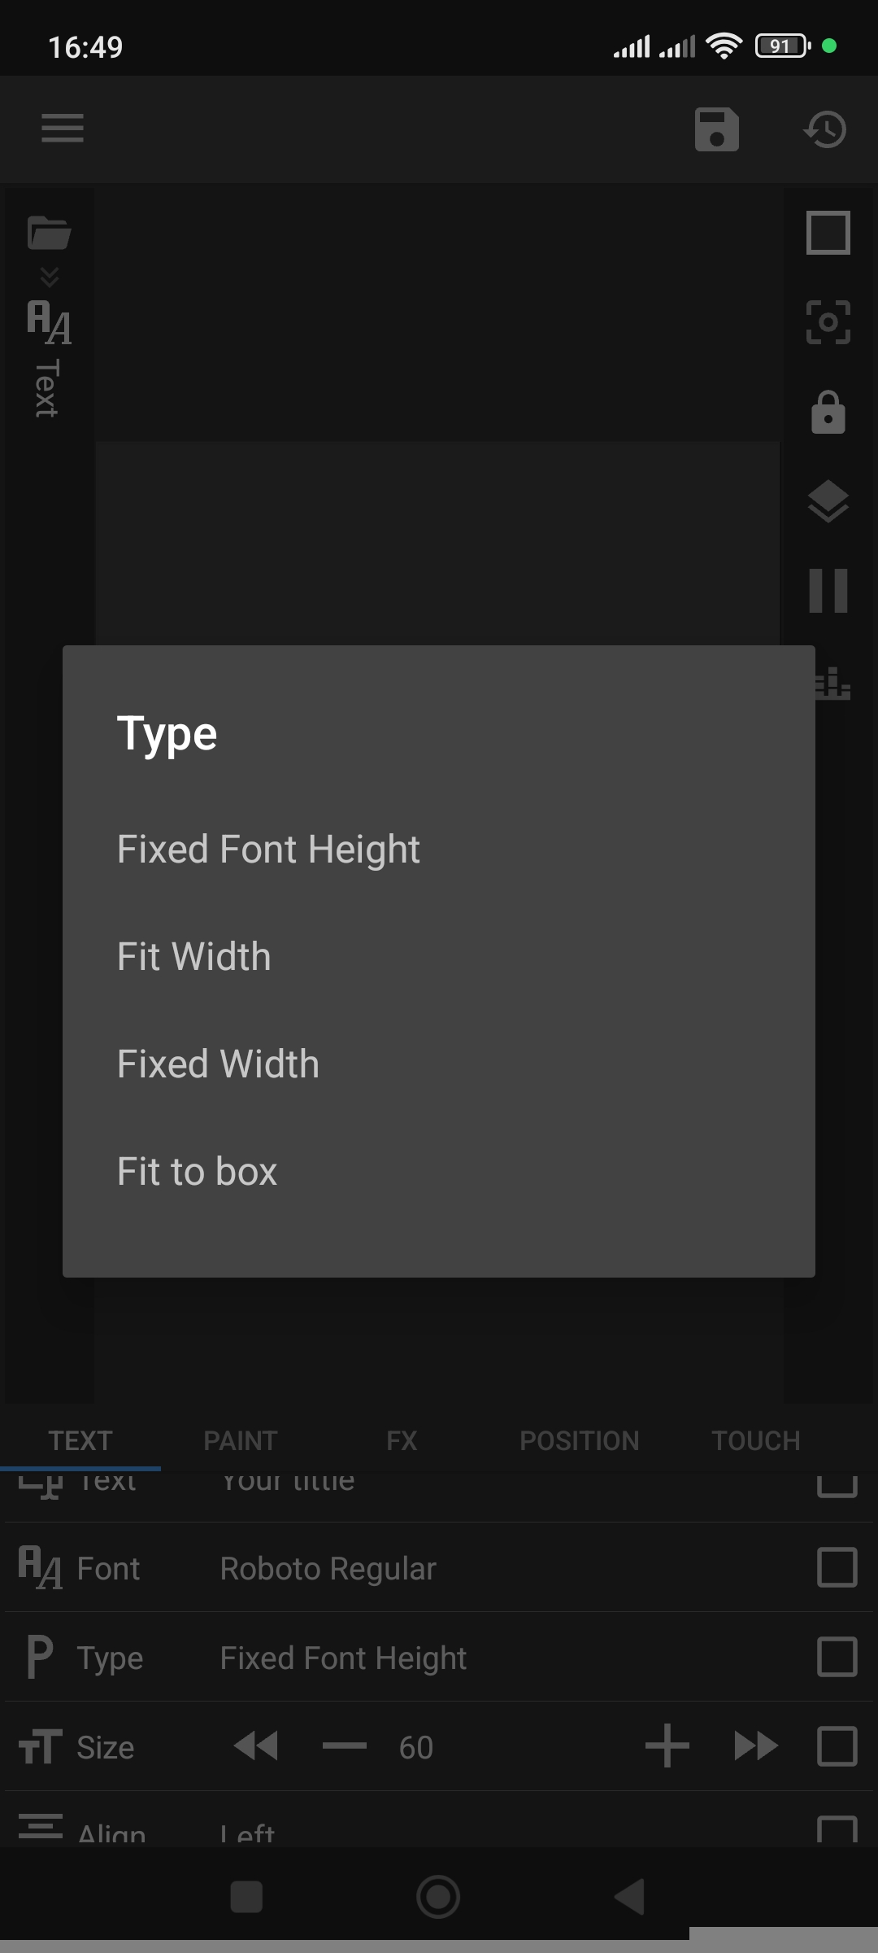The width and height of the screenshot is (878, 1953).
Task: Tap the save floppy disk icon
Action: (716, 129)
